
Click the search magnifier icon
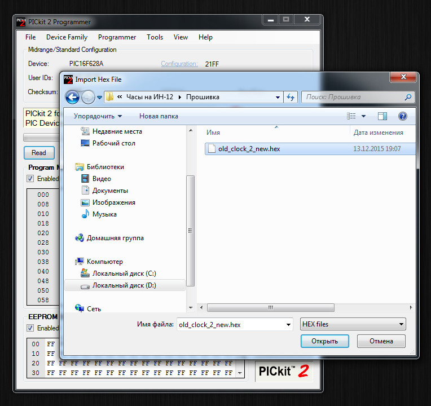click(408, 97)
